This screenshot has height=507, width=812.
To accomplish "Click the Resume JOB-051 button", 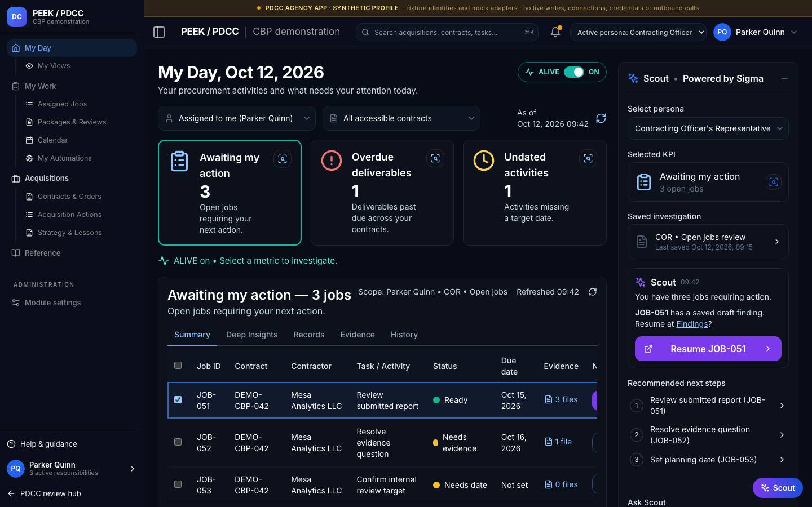I will point(708,349).
